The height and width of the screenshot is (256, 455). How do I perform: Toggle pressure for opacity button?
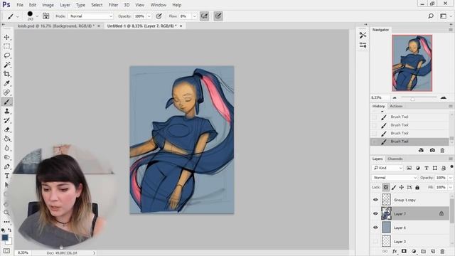[x=159, y=16]
